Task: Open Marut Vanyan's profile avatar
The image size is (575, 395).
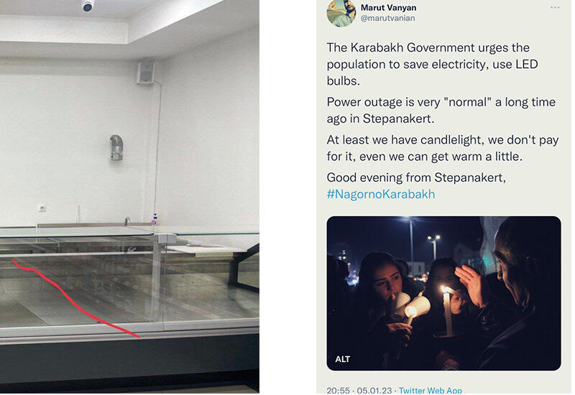Action: click(341, 13)
